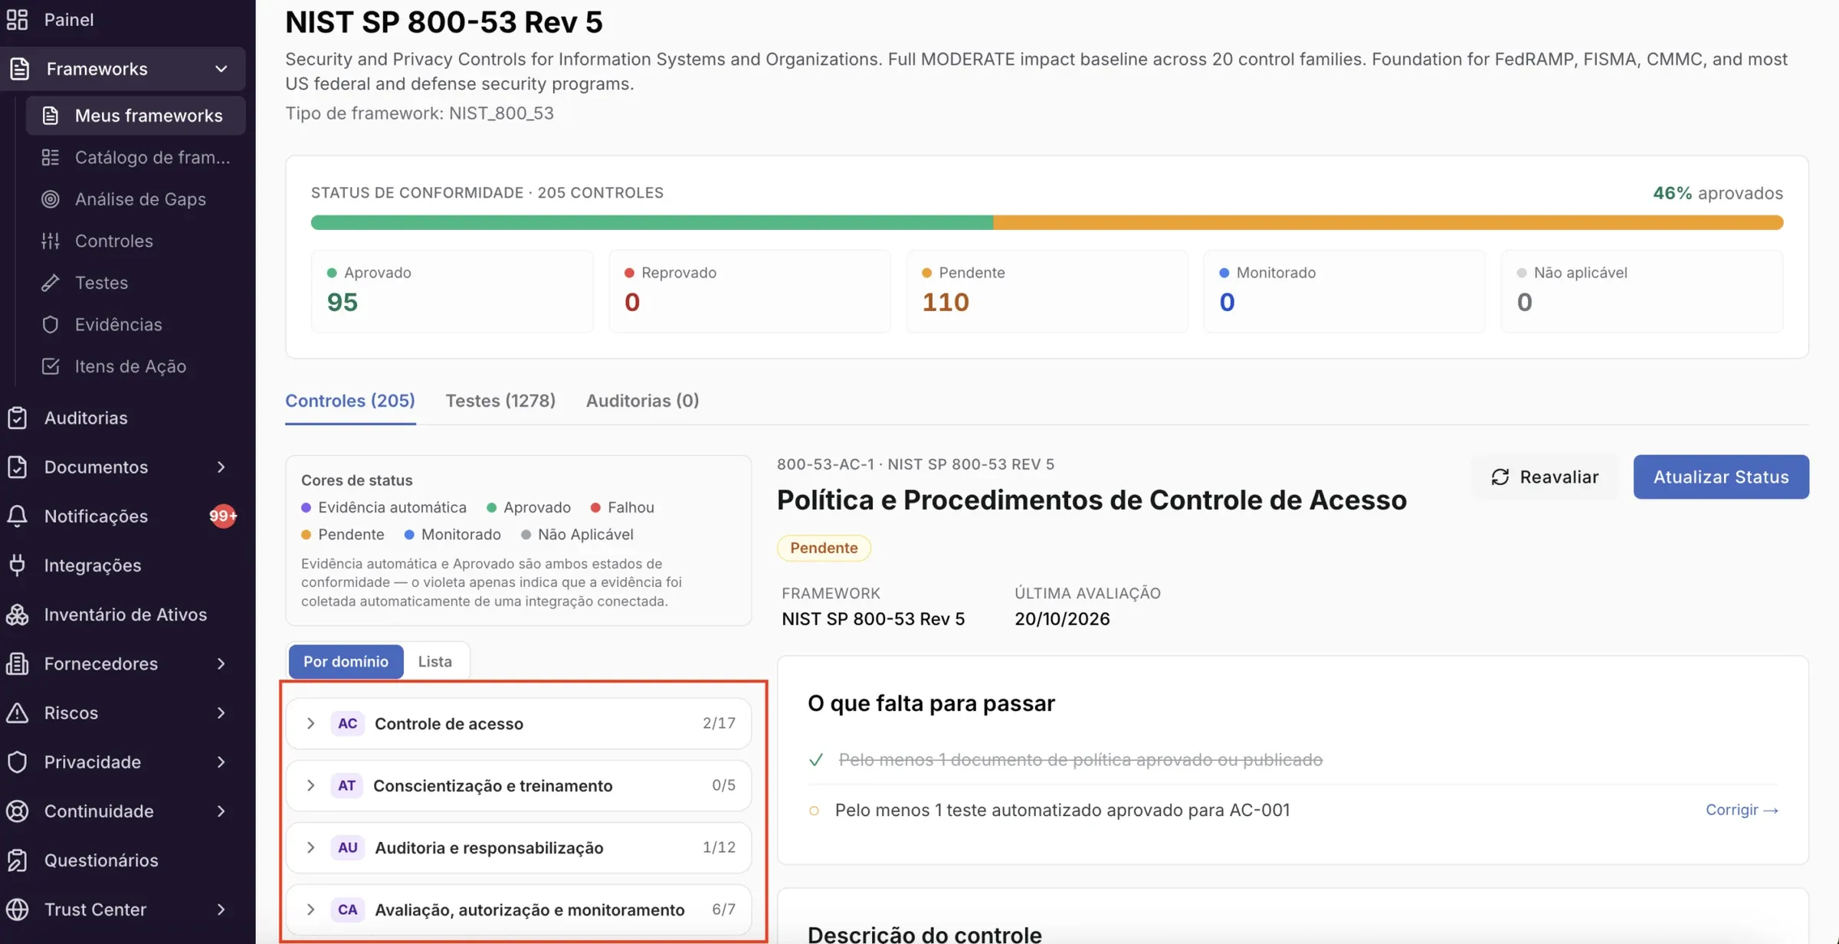The height and width of the screenshot is (944, 1839).
Task: Open the Testes (1278) tab
Action: tap(500, 401)
